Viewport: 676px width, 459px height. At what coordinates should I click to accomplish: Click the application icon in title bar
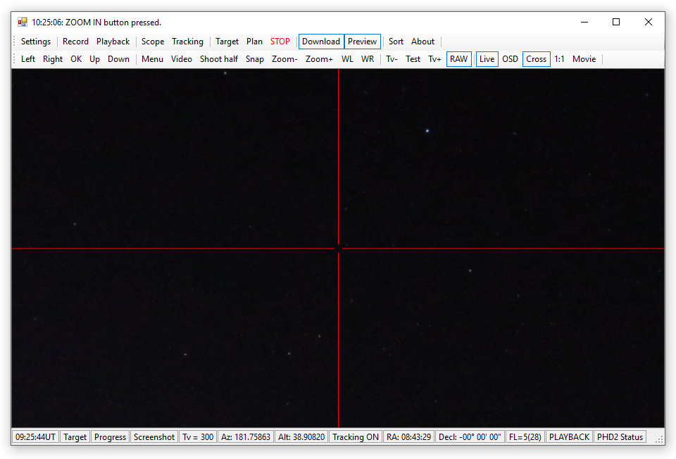pos(23,22)
